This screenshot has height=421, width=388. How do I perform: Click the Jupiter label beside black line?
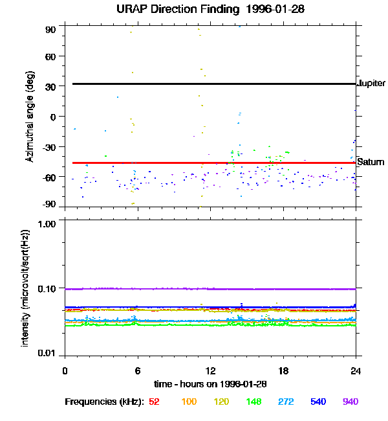coord(371,84)
